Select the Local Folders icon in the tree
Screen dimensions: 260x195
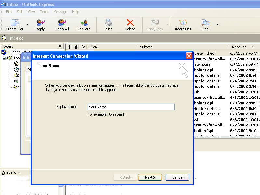coord(10,58)
